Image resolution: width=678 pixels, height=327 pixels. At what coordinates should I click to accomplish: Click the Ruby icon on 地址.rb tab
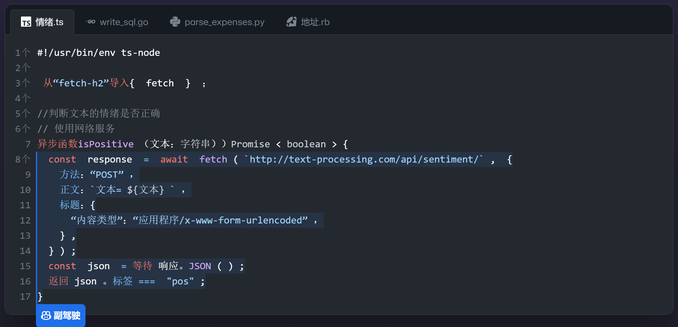(x=291, y=22)
